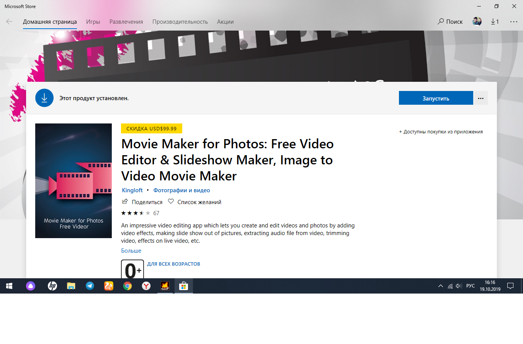The height and width of the screenshot is (344, 523).
Task: Expand more options next to Запустить
Action: point(481,98)
